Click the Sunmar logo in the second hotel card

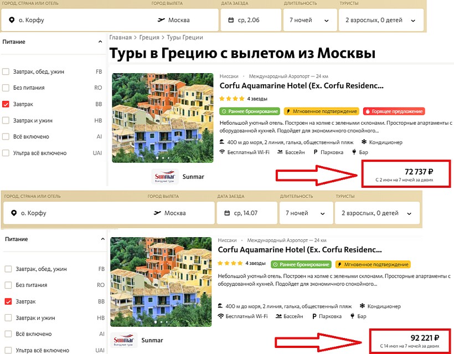pyautogui.click(x=124, y=340)
